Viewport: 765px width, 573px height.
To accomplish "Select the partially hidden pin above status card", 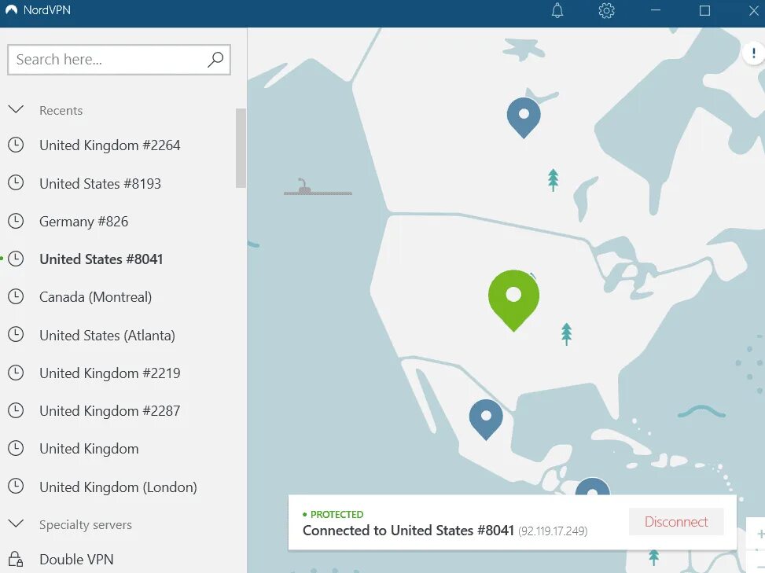I will [592, 487].
